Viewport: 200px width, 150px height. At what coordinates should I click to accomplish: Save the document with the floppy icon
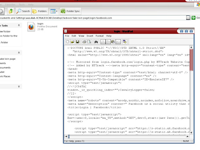77,42
